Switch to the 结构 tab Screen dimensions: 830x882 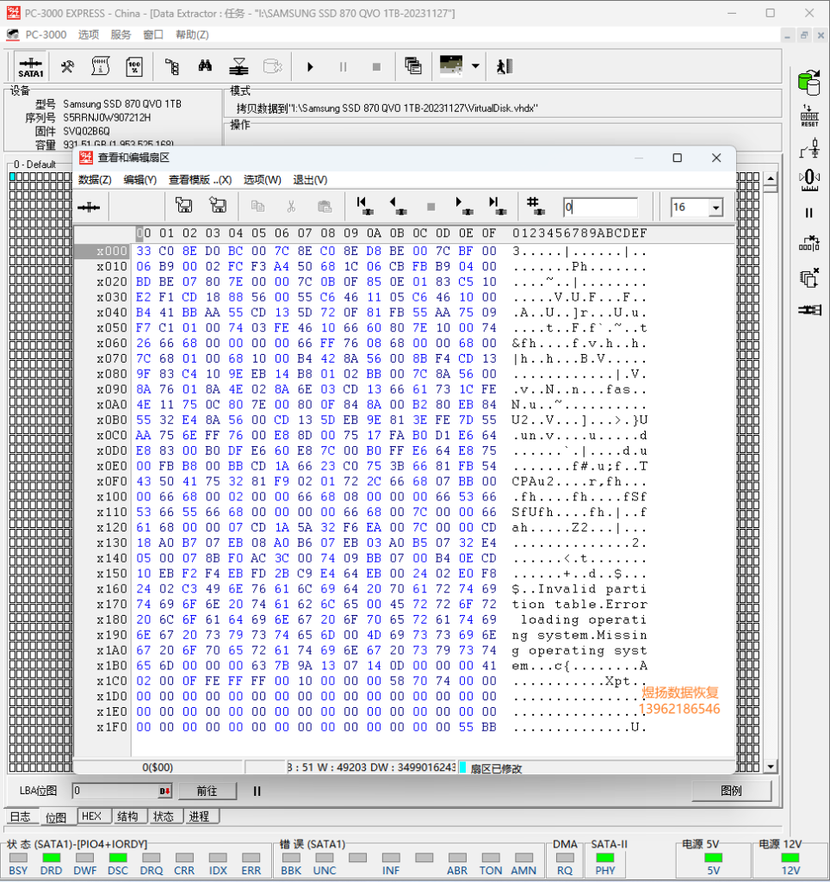click(x=127, y=817)
